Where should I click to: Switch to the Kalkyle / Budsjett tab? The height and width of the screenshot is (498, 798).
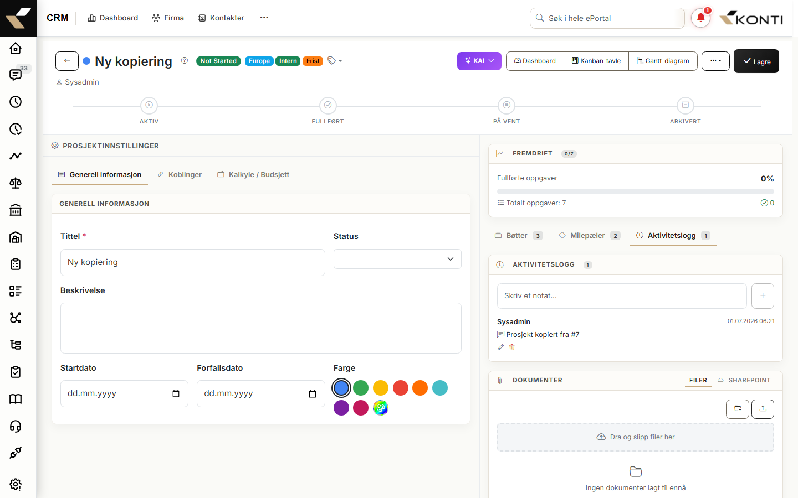(253, 174)
